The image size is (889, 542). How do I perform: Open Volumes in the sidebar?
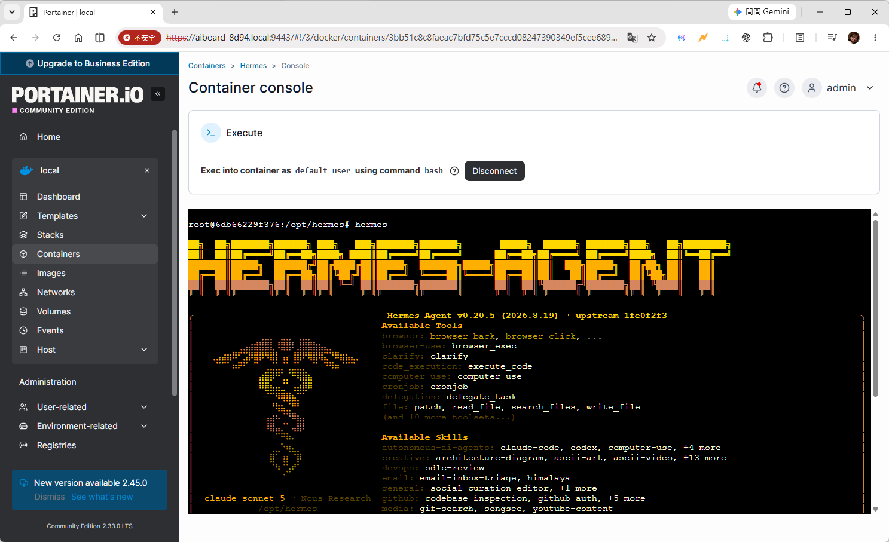pos(85,311)
